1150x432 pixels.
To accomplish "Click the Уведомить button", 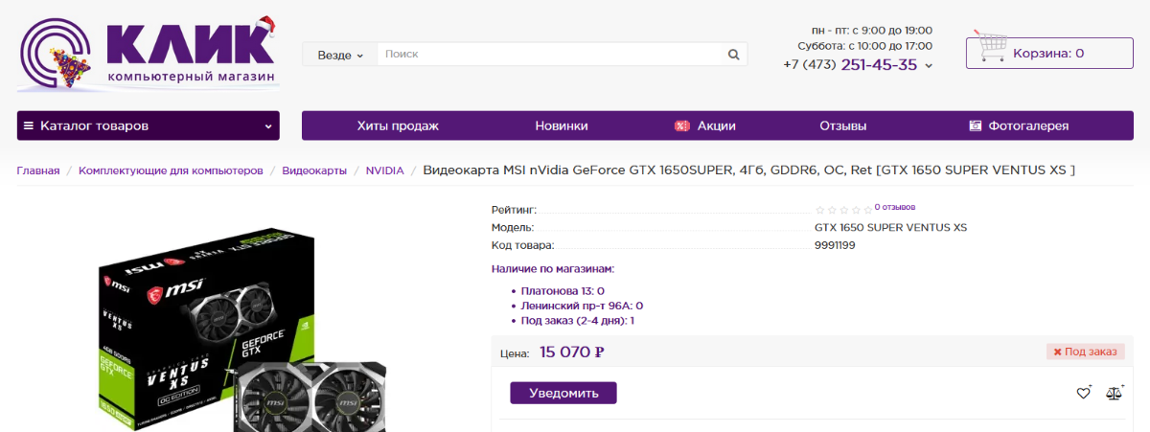I will (563, 393).
